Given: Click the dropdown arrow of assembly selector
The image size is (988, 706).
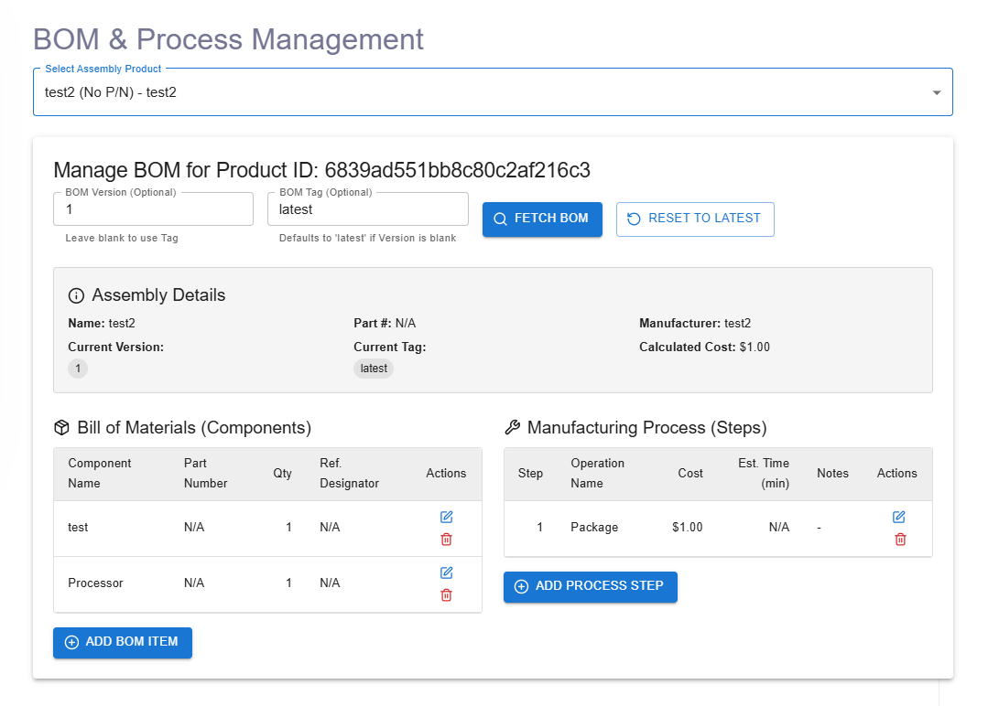Looking at the screenshot, I should pyautogui.click(x=937, y=92).
